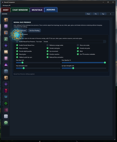Viewport: 117px width, 142px height.
Task: Open the green lab flask addon
Action: (6, 39)
